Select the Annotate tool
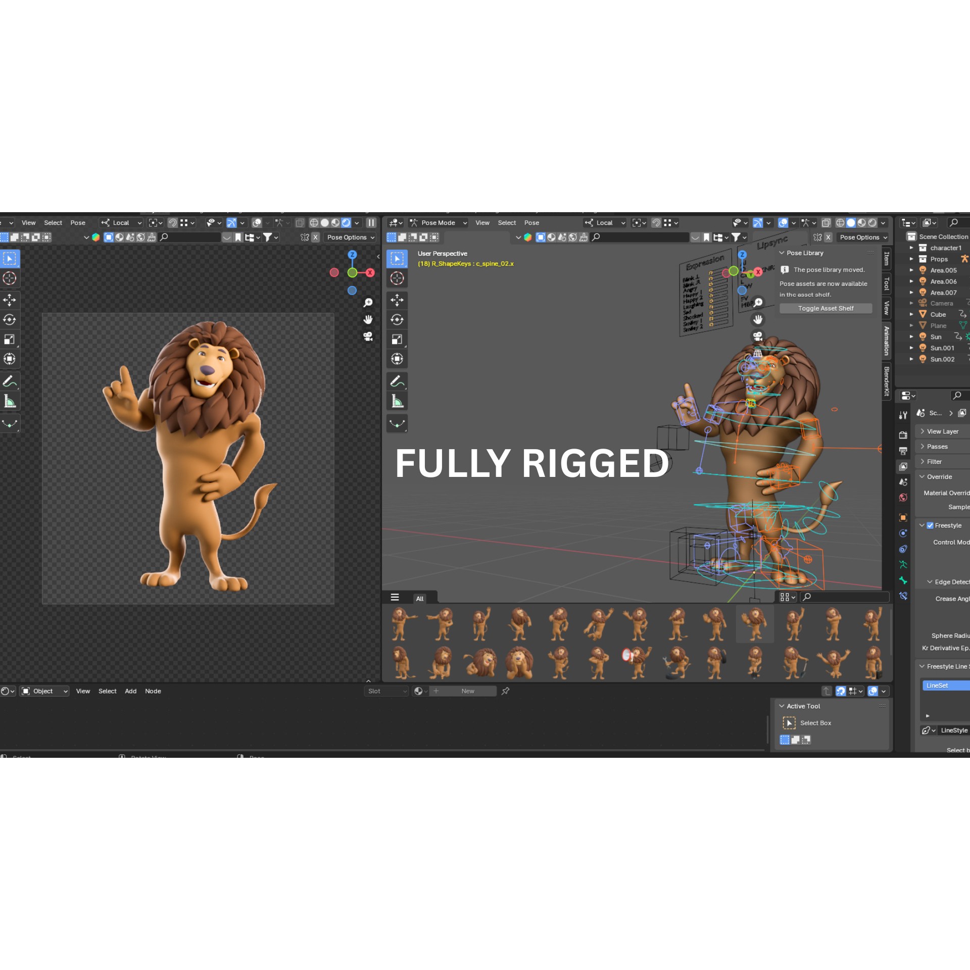This screenshot has height=970, width=970. tap(10, 381)
